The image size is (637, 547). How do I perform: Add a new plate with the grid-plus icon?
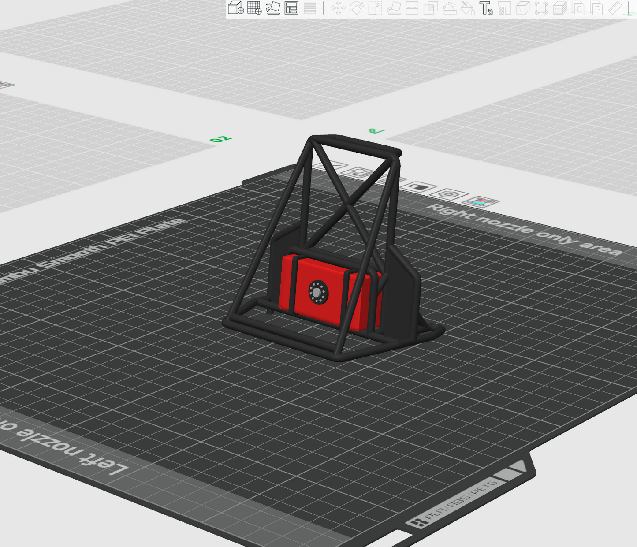[254, 8]
